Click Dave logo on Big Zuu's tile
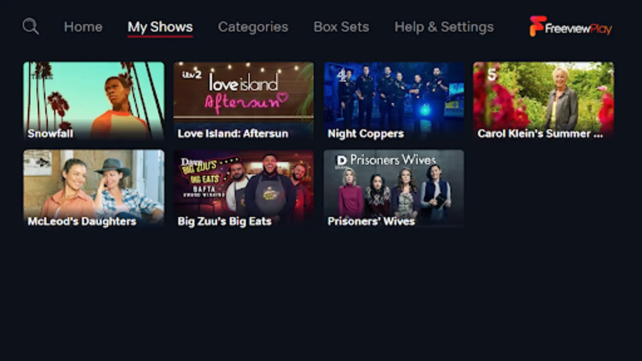The image size is (642, 361). point(190,161)
